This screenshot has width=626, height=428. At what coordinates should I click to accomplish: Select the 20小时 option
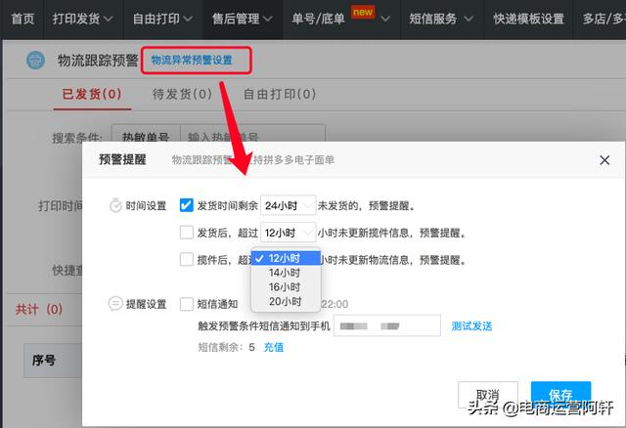pyautogui.click(x=286, y=302)
